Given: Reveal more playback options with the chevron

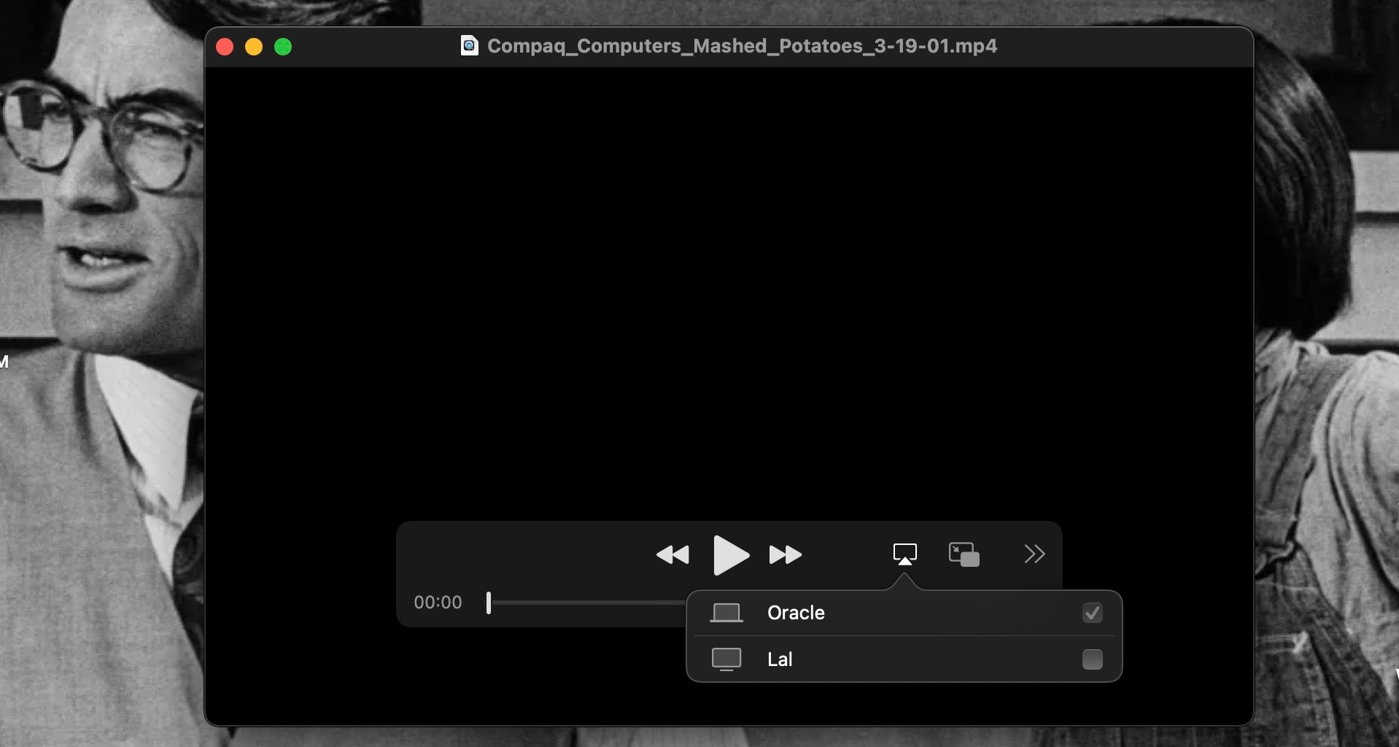Looking at the screenshot, I should 1035,554.
